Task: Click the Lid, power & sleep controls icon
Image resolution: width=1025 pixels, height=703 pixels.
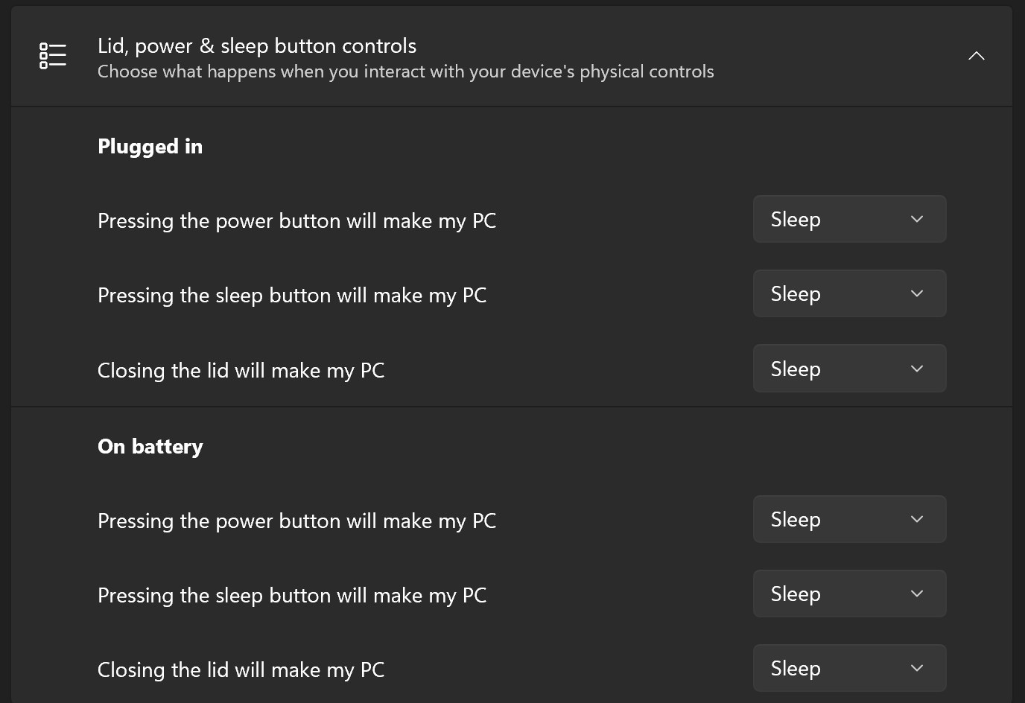Action: point(51,55)
